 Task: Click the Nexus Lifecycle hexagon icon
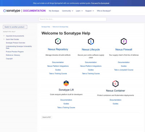click(x=91, y=41)
